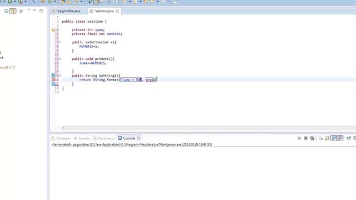Click code text 'public void prideti(){'

click(93, 59)
